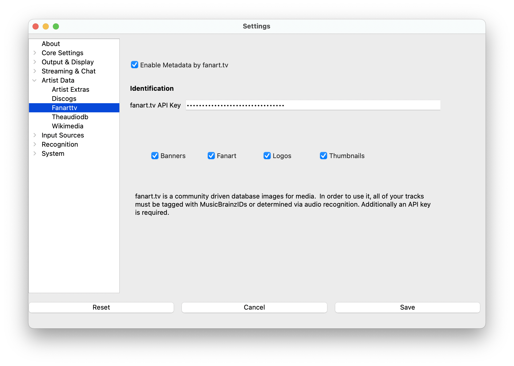Select Artist Extras in the sidebar
The image size is (514, 366).
coord(71,89)
